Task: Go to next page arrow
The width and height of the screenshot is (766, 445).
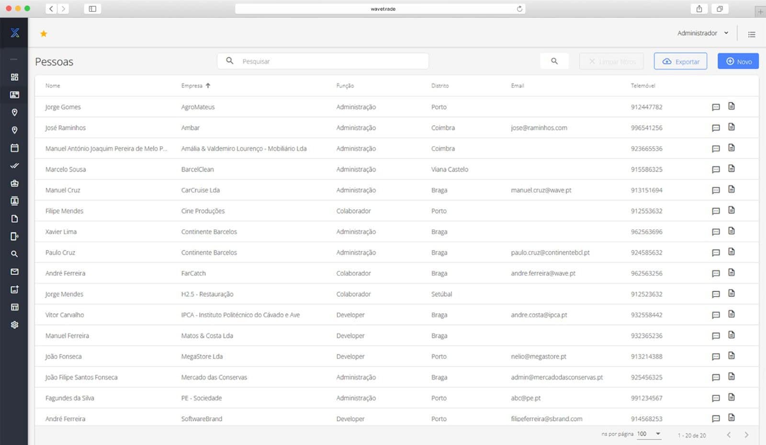Action: pyautogui.click(x=746, y=435)
